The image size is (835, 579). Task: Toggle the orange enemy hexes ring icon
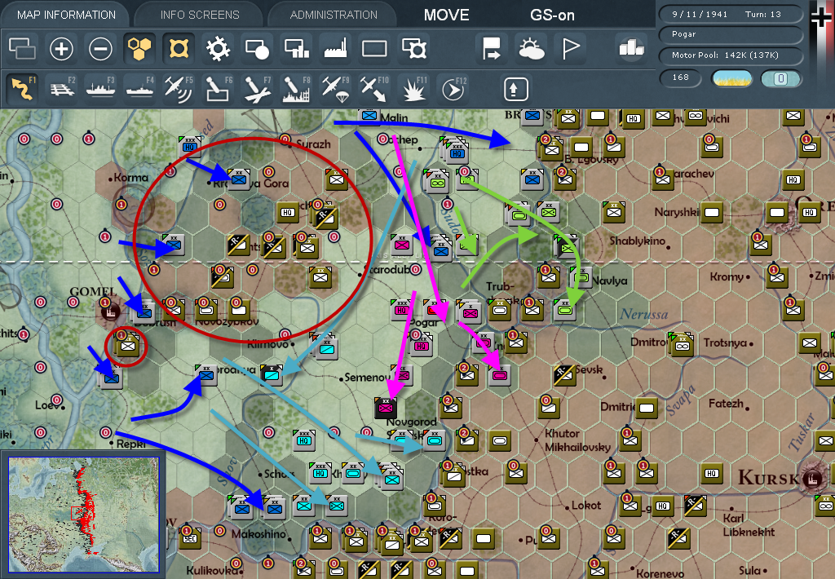(x=179, y=49)
